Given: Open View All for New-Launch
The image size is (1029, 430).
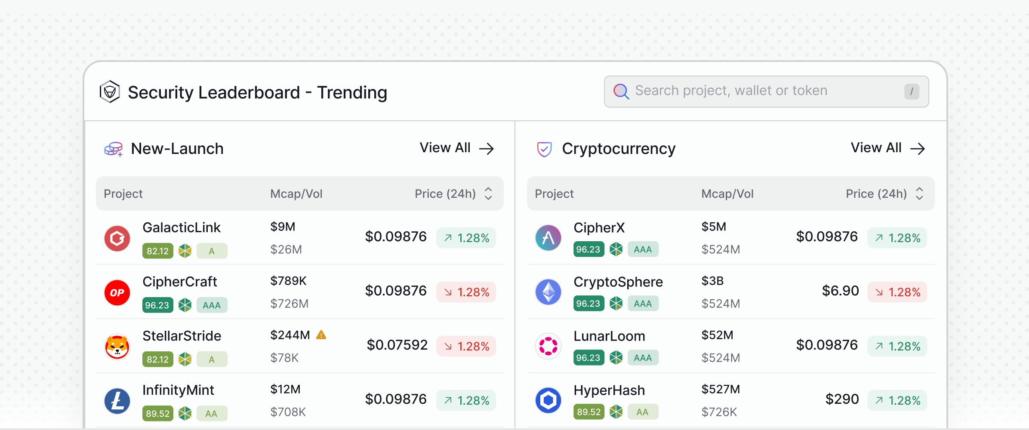Looking at the screenshot, I should click(x=456, y=148).
